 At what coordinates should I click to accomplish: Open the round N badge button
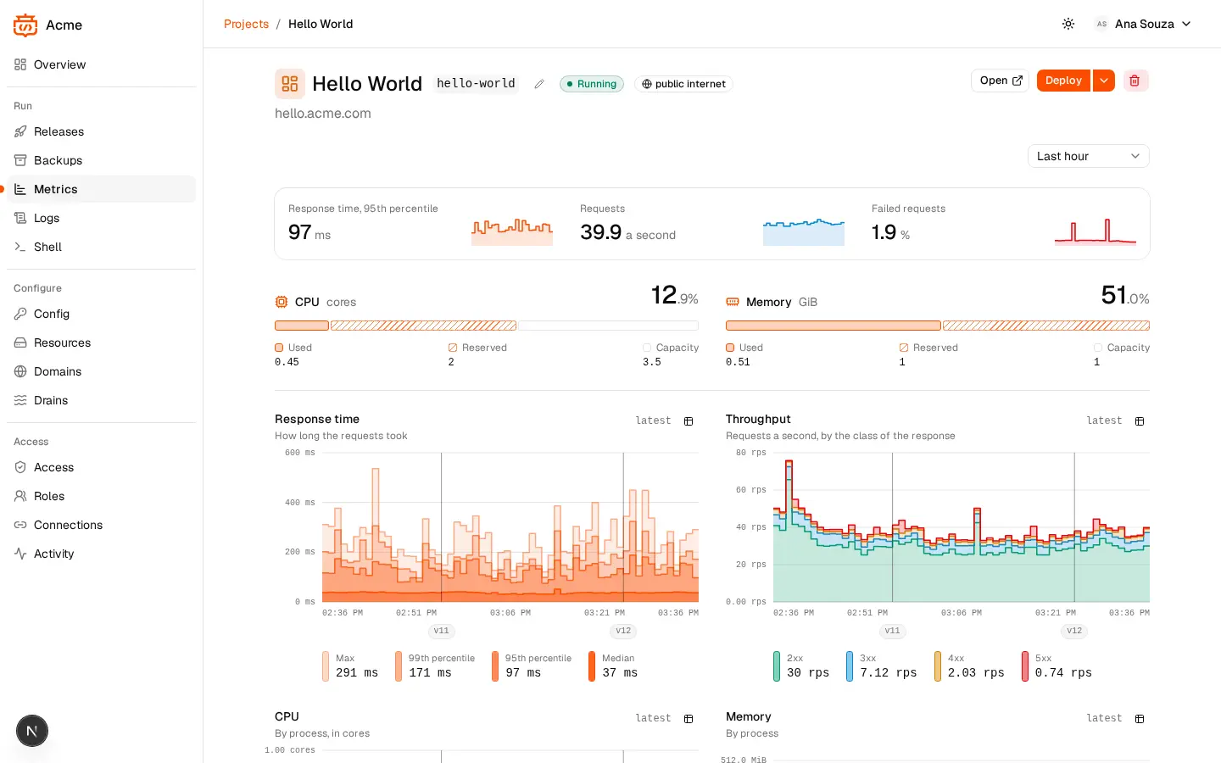click(x=32, y=731)
